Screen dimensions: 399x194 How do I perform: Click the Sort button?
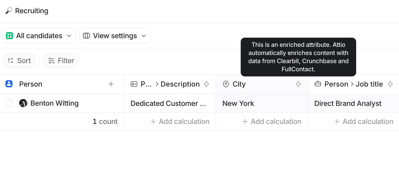coord(19,61)
